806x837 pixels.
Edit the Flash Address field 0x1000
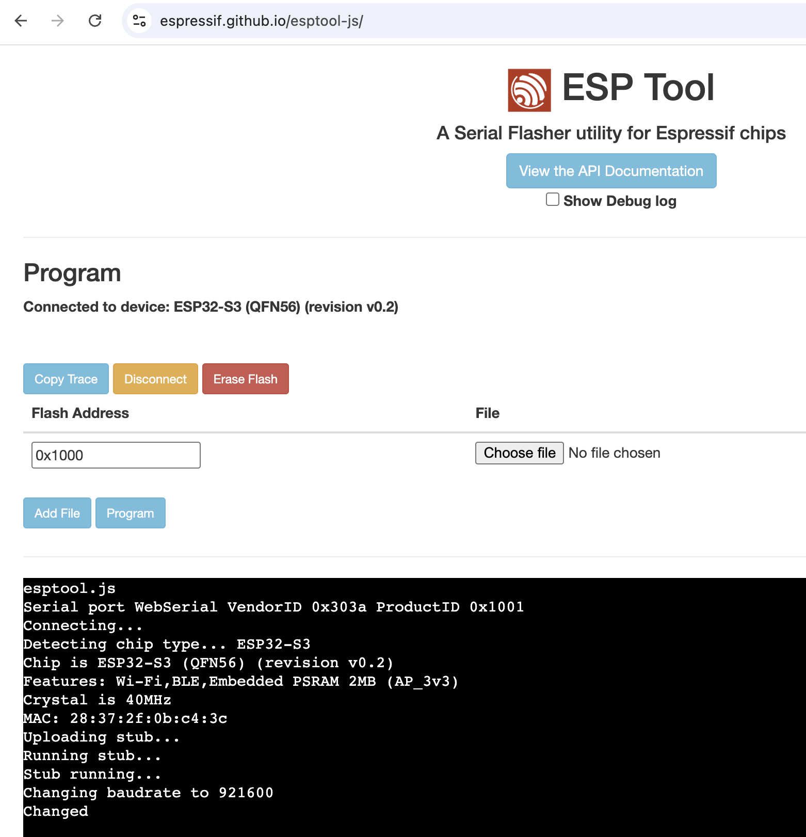pyautogui.click(x=116, y=455)
